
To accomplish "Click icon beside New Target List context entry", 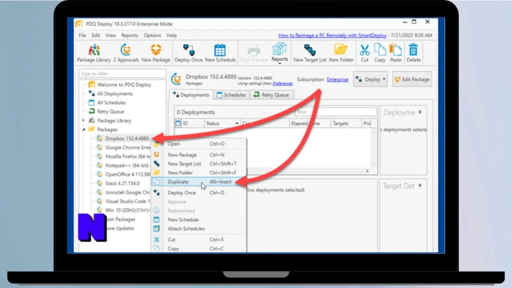I will pyautogui.click(x=156, y=163).
